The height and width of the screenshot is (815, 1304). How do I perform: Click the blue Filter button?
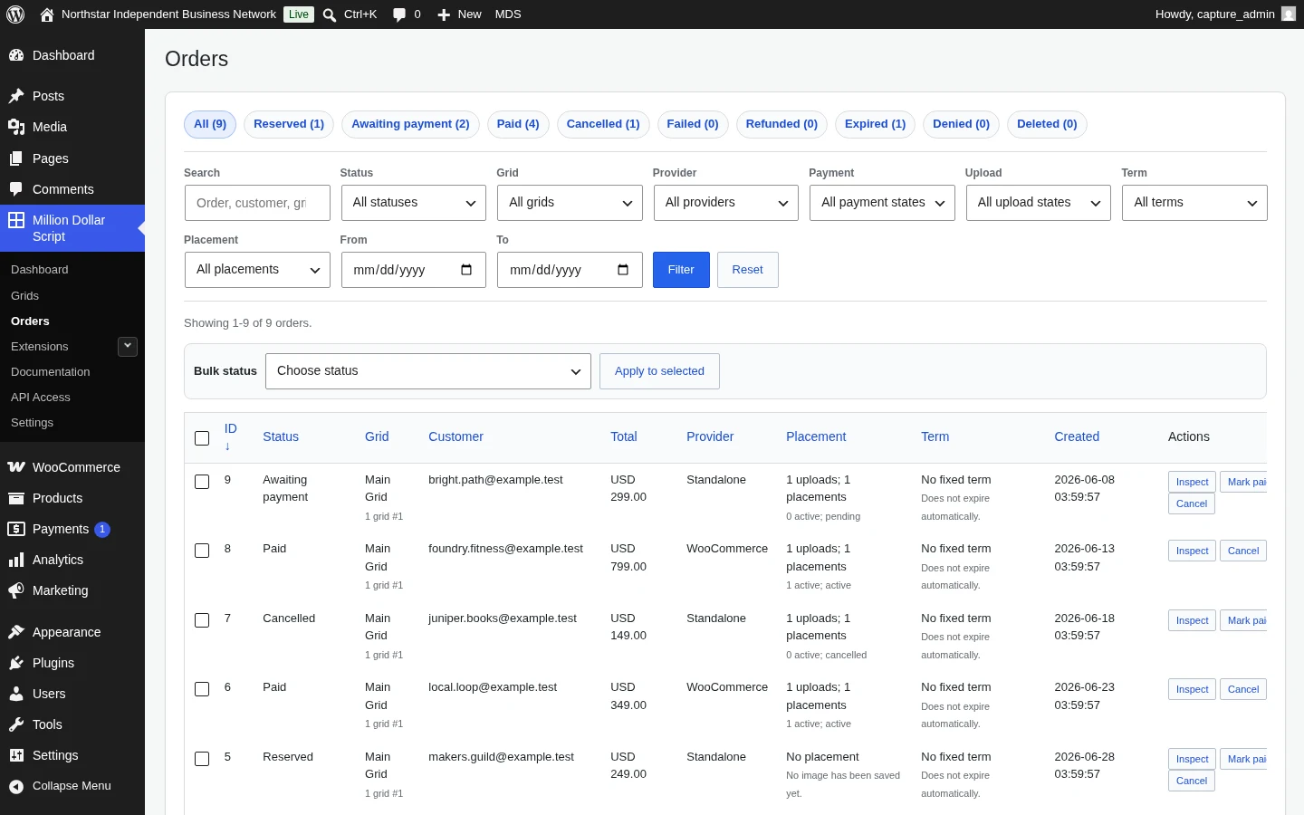click(x=681, y=270)
